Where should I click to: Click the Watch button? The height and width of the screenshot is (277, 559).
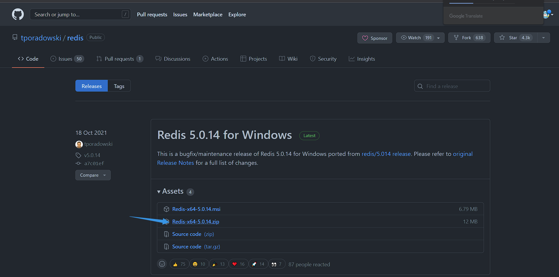tap(420, 38)
